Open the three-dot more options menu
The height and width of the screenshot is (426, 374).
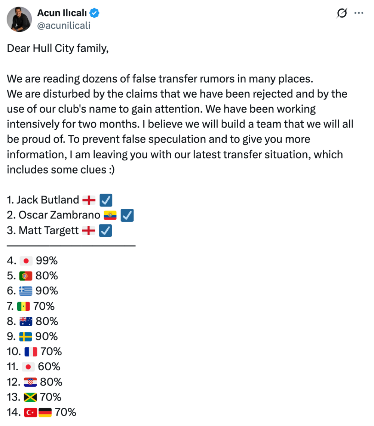(x=359, y=13)
